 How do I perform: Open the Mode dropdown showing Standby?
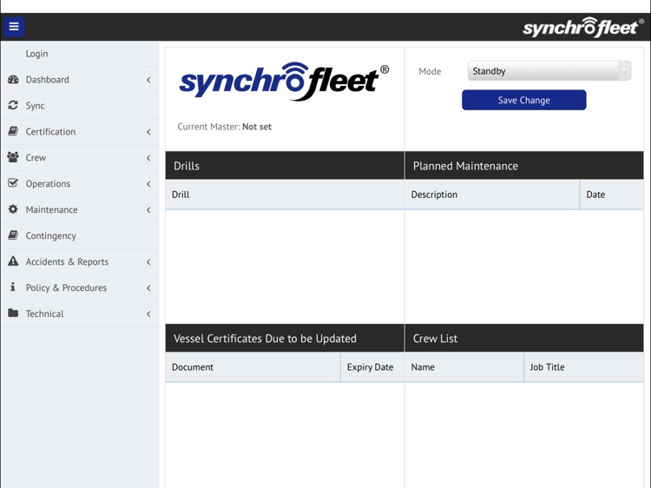pos(549,71)
